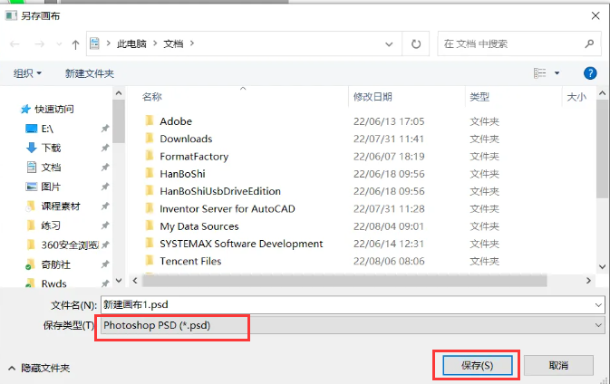Click the Adobe folder icon

click(150, 120)
